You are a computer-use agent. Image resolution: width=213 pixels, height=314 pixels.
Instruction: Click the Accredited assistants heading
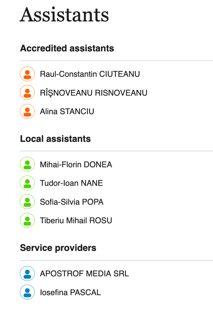[67, 48]
